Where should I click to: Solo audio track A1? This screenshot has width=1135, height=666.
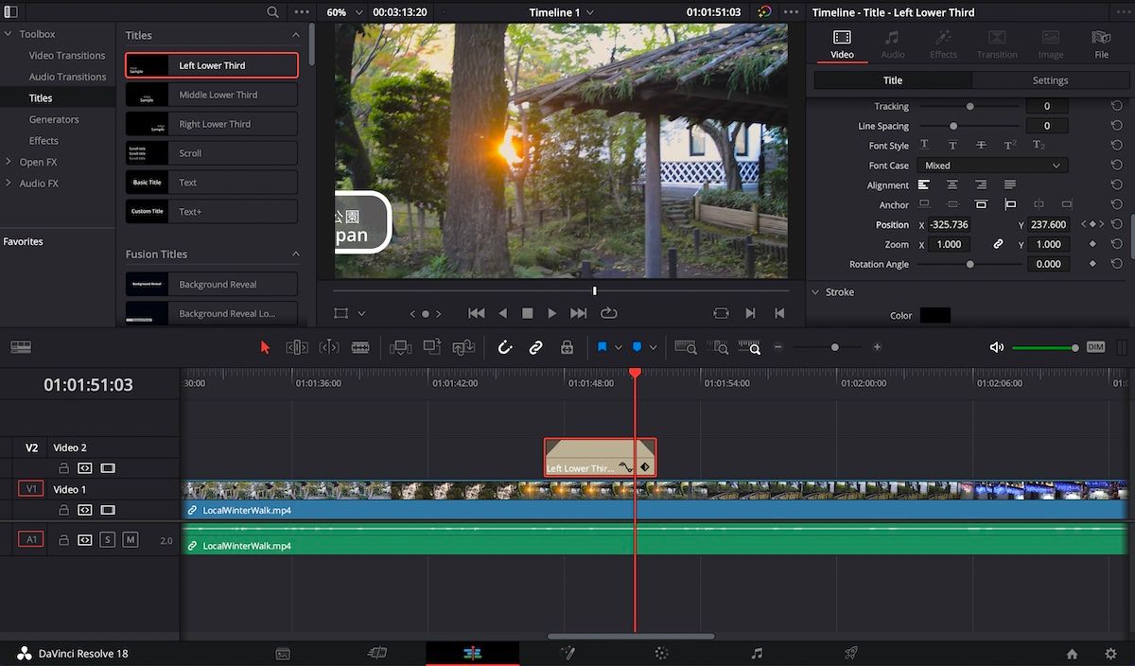(107, 540)
